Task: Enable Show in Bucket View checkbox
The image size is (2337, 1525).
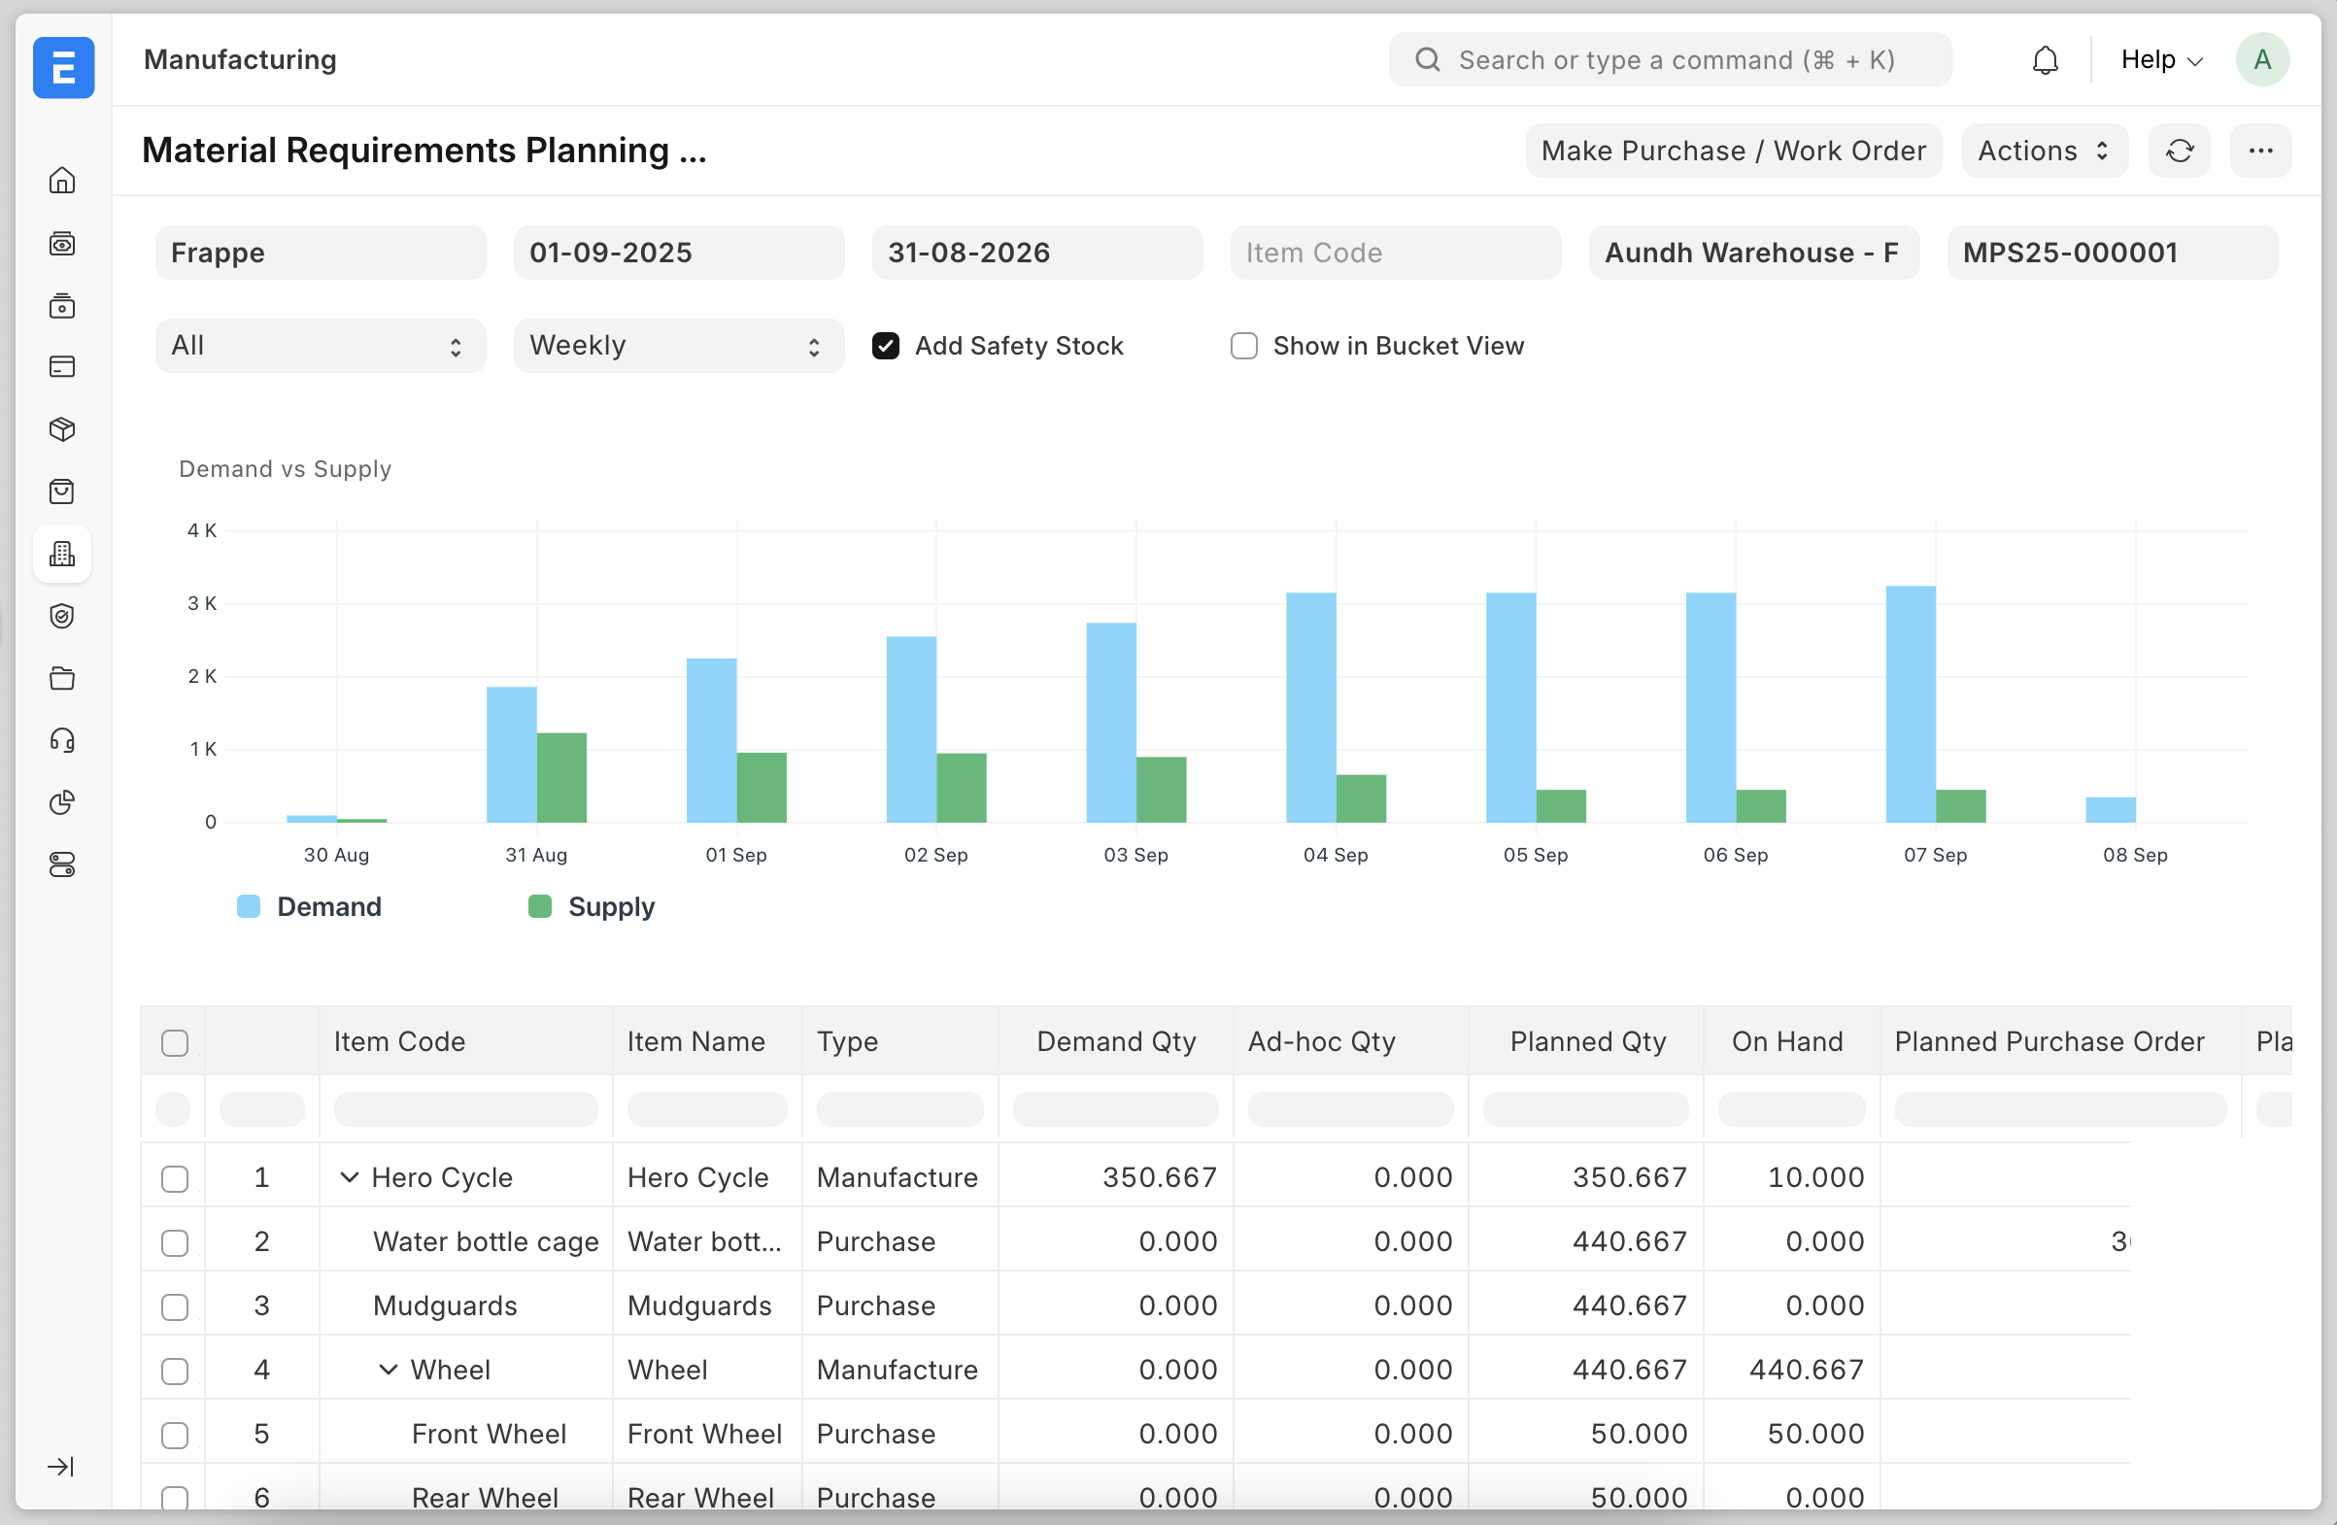Action: coord(1243,346)
